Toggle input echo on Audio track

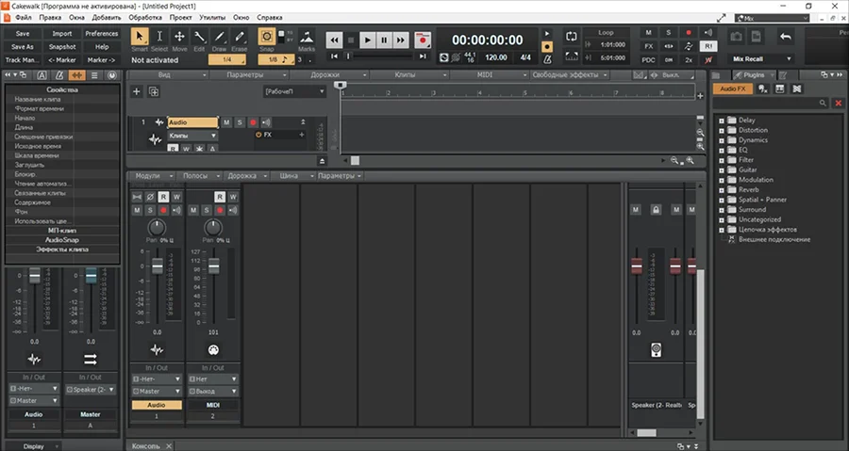point(266,122)
